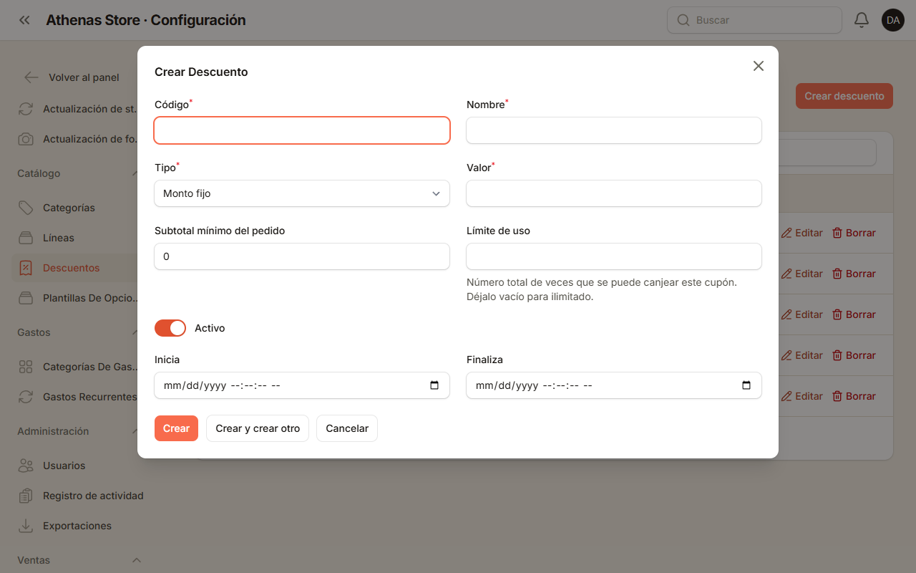Click the refresh icon beside Actualización de st.
The height and width of the screenshot is (573, 916).
point(26,109)
